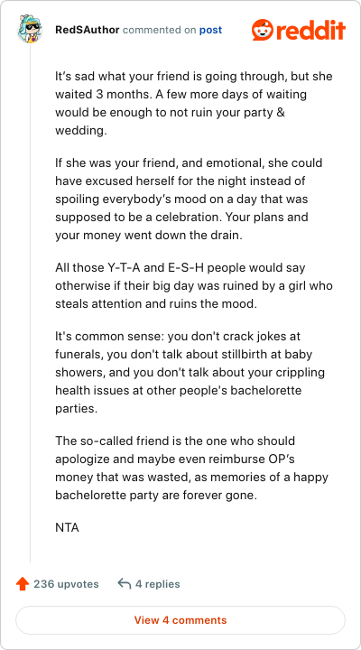
Task: Click the paragraph starting "All those Y-T-A"
Action: [x=194, y=285]
